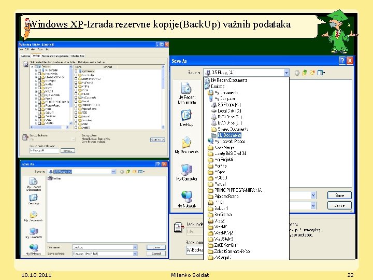Select My Network in large dialog places bar

pos(187,199)
